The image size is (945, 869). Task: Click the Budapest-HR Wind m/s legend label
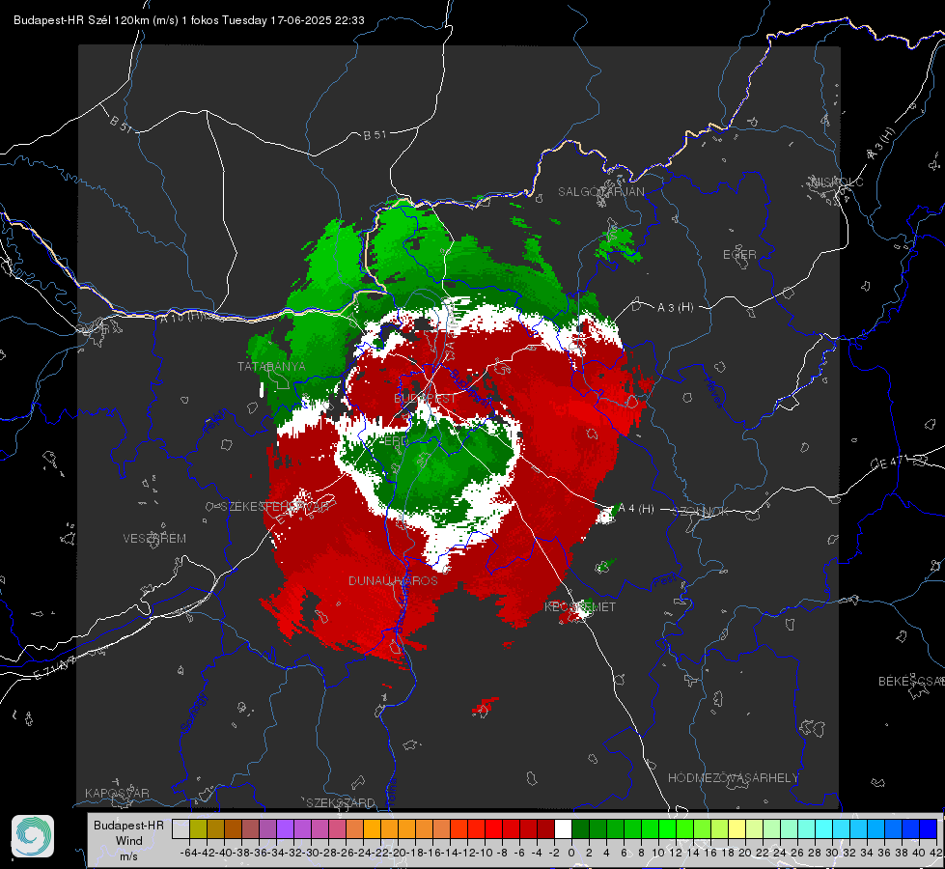tap(129, 840)
